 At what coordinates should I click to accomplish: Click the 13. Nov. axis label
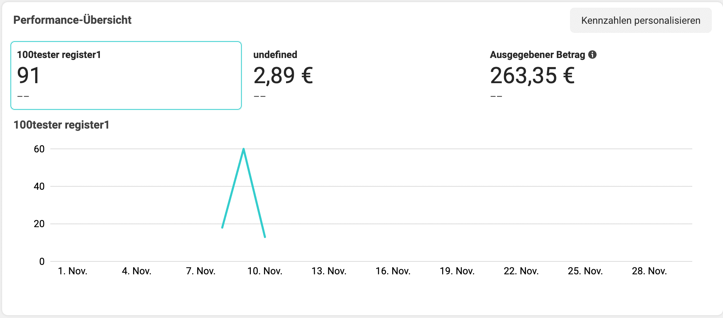tap(329, 271)
